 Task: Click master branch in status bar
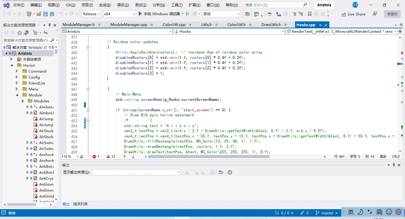click(327, 213)
